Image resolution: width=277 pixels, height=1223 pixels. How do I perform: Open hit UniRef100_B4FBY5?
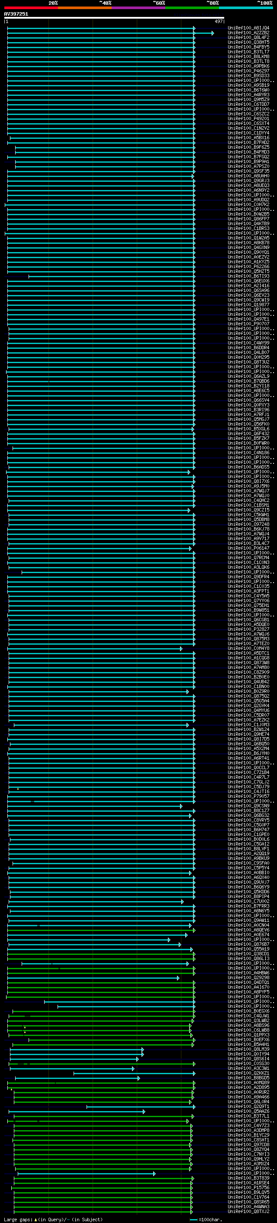point(248,47)
